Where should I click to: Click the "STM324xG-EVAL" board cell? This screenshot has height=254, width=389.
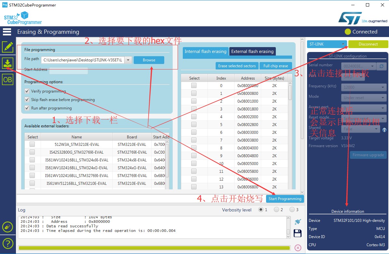pyautogui.click(x=132, y=168)
